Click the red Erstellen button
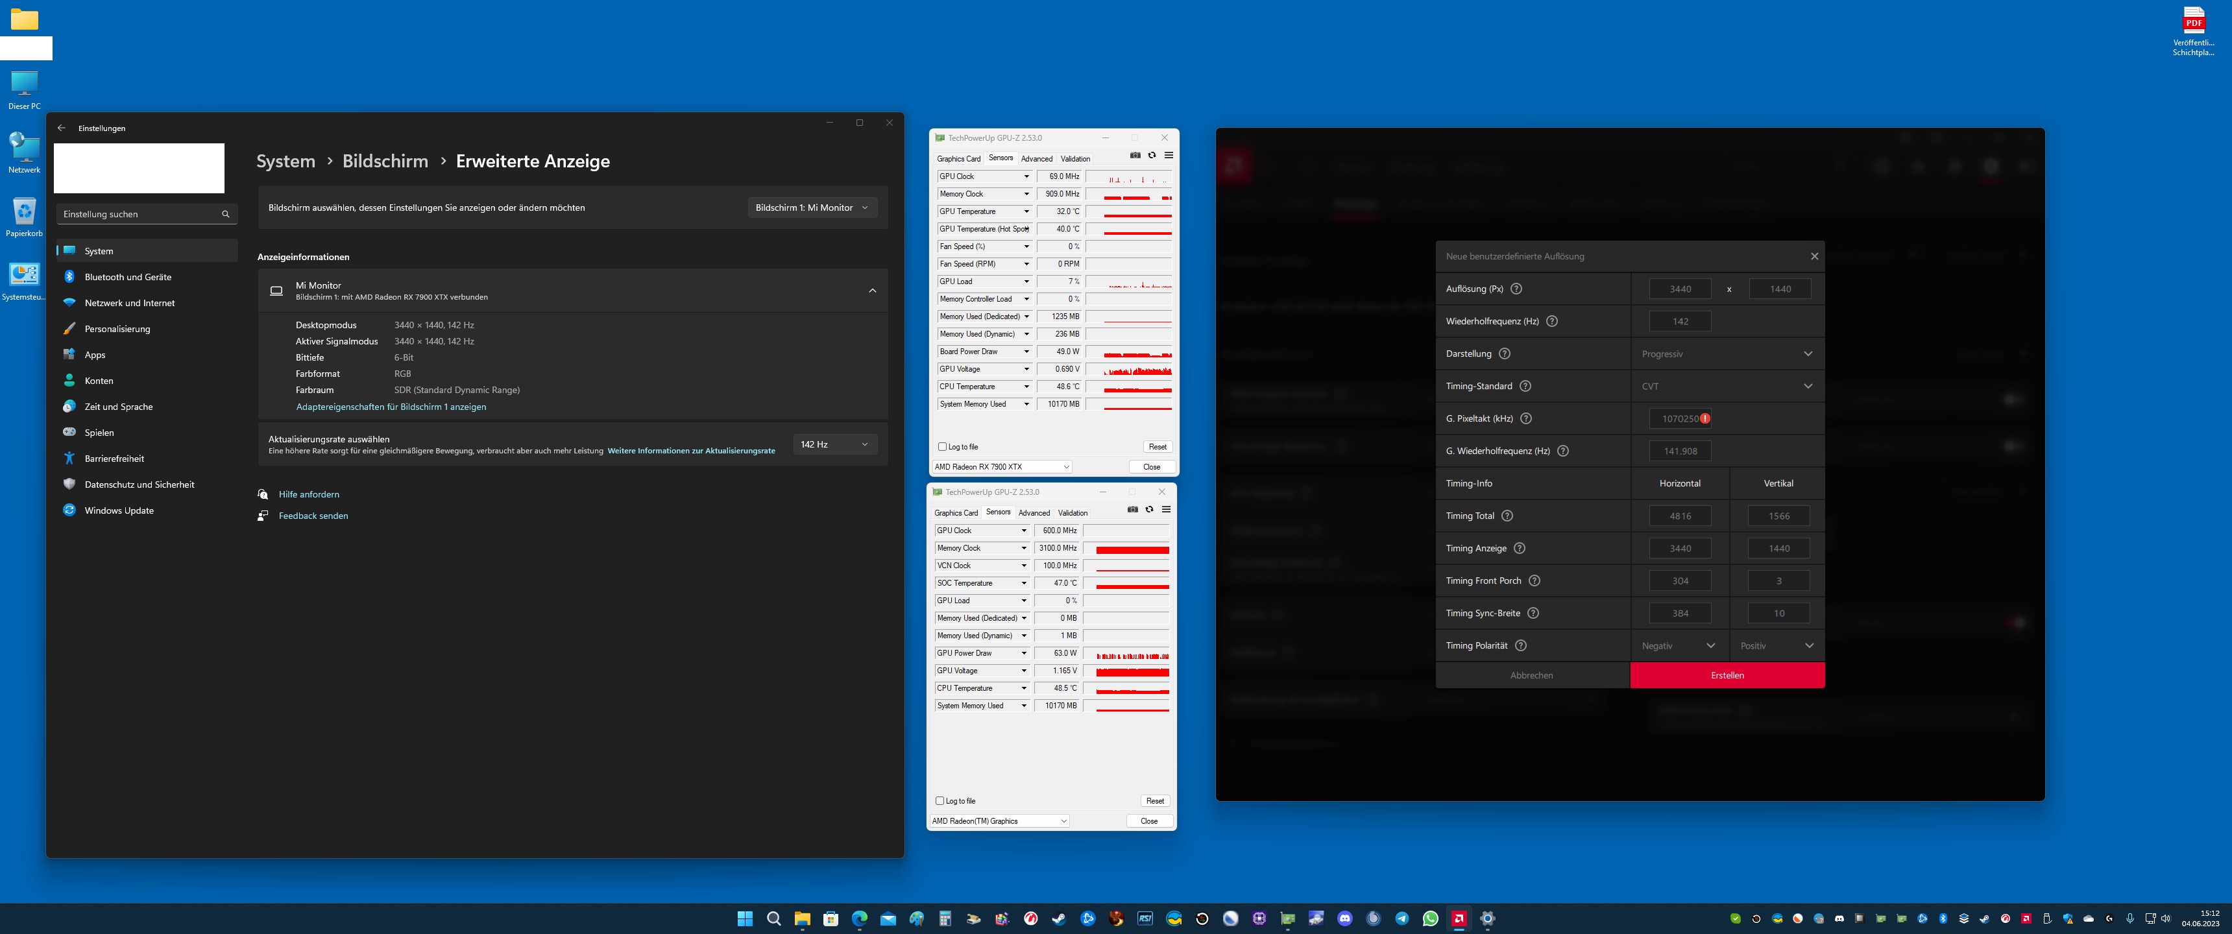This screenshot has height=934, width=2232. click(x=1727, y=676)
